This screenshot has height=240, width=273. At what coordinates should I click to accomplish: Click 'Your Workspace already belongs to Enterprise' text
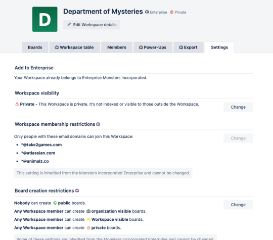click(x=80, y=78)
